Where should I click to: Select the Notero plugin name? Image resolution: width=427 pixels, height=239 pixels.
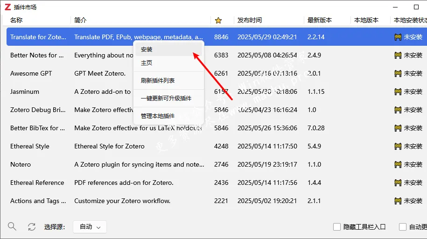tap(21, 165)
